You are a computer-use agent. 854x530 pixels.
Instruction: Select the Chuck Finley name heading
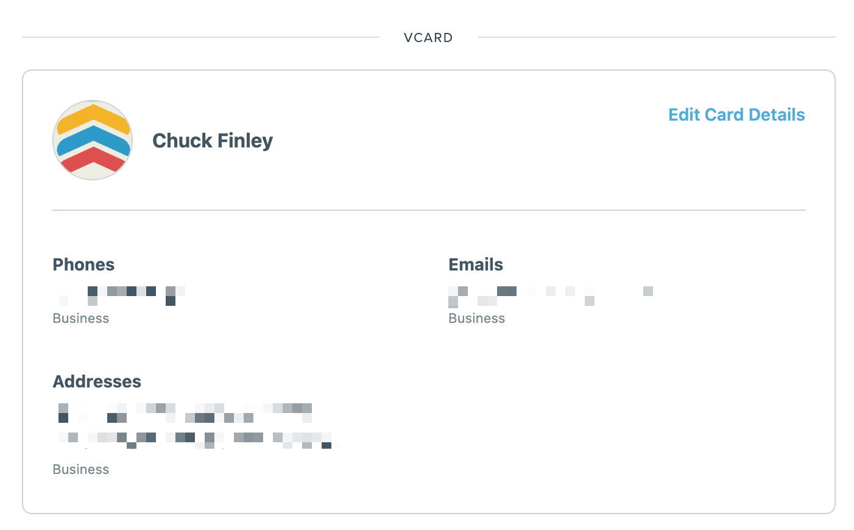click(213, 141)
